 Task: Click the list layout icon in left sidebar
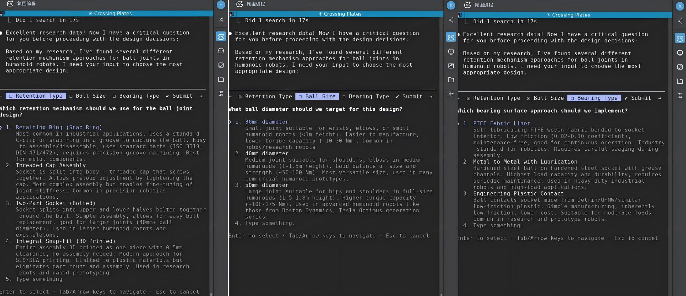221,94
